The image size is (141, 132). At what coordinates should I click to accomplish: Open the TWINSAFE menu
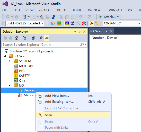click(x=115, y=10)
